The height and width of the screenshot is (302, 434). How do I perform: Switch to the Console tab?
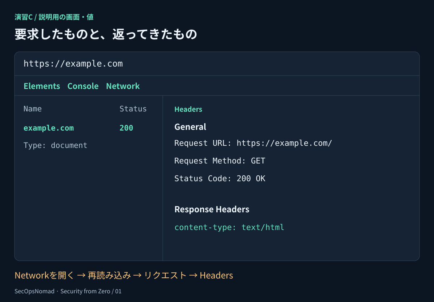pyautogui.click(x=83, y=86)
